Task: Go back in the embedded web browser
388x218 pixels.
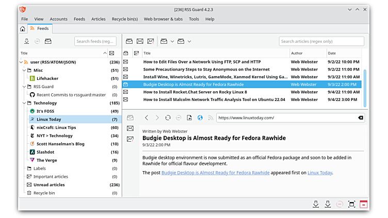Action: click(x=147, y=118)
